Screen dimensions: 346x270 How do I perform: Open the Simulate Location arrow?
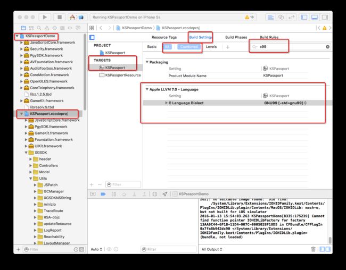coord(165,194)
